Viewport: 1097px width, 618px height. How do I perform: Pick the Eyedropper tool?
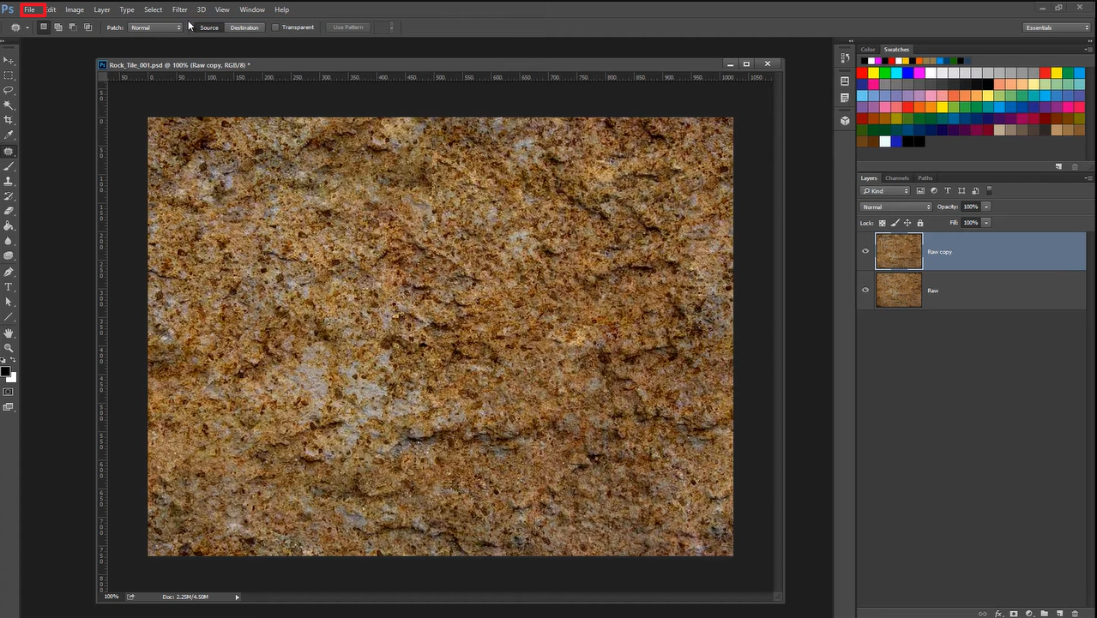coord(9,135)
